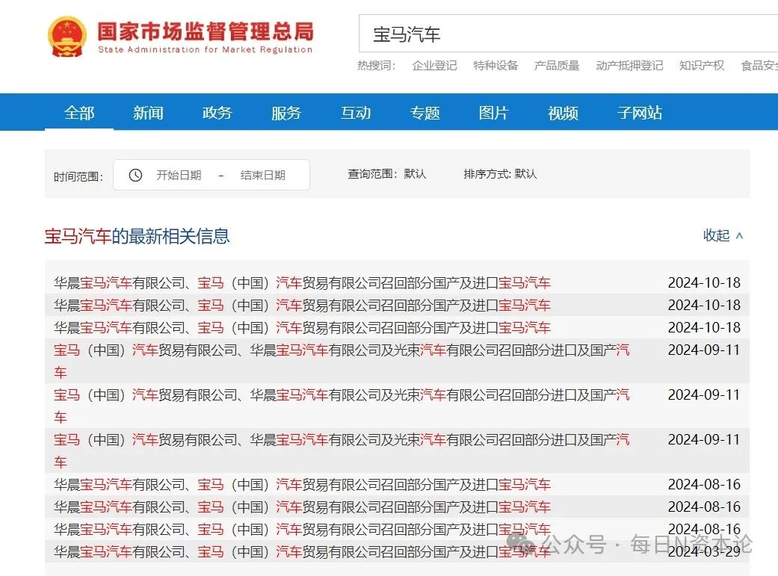
Task: Click the 结束日期 end date field
Action: click(262, 175)
